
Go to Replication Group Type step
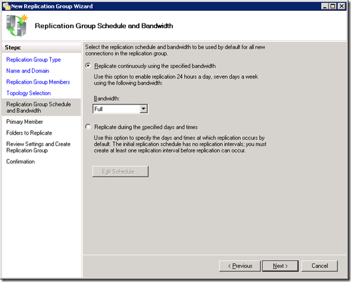[33, 60]
